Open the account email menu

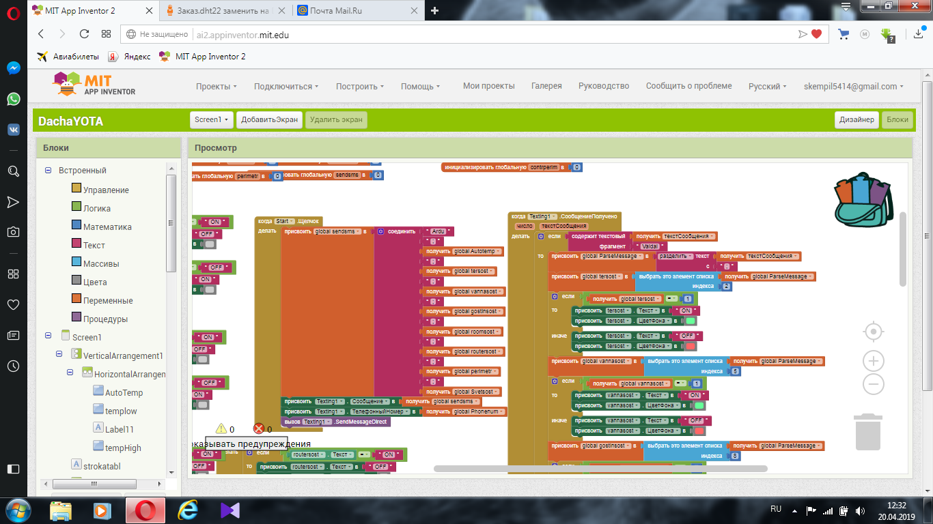coord(853,86)
